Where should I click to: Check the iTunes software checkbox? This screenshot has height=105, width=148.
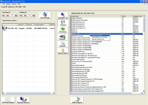[71, 63]
